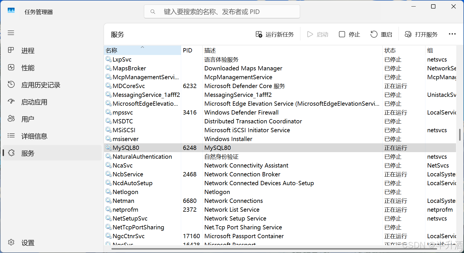The width and height of the screenshot is (464, 253).
Task: Select the MySQL80 service name
Action: point(126,148)
